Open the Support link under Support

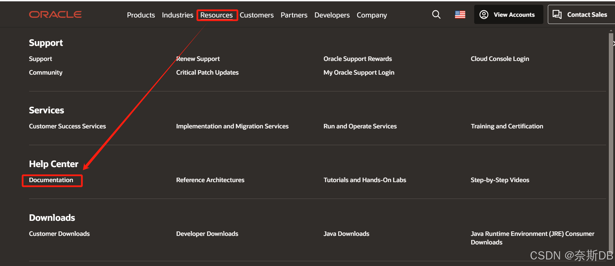40,59
